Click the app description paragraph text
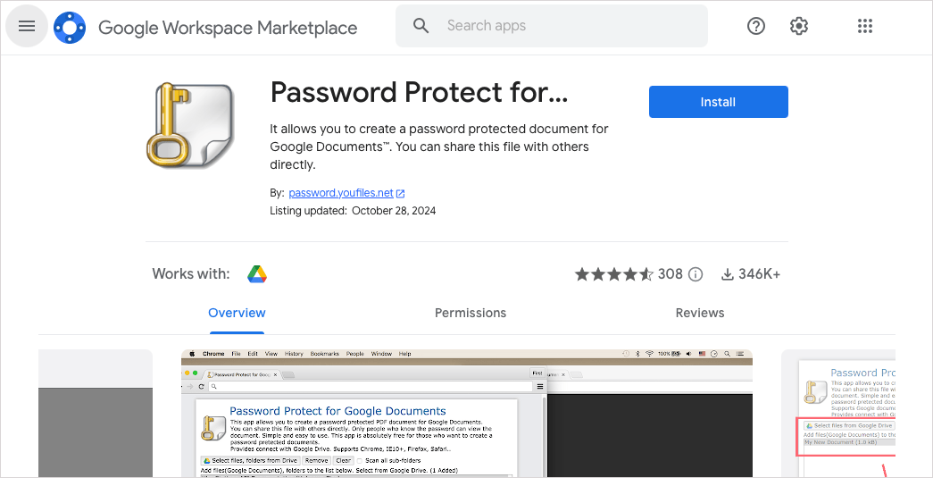Viewport: 933px width, 478px height. (439, 147)
